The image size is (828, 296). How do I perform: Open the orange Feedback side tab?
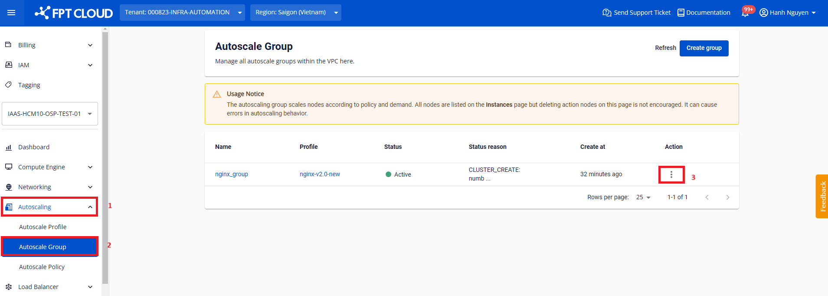click(821, 196)
